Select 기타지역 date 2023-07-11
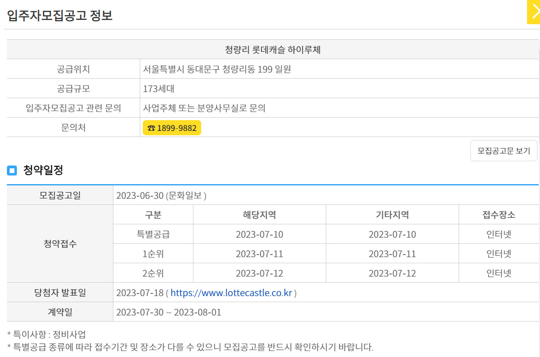Image resolution: width=540 pixels, height=357 pixels. point(392,254)
